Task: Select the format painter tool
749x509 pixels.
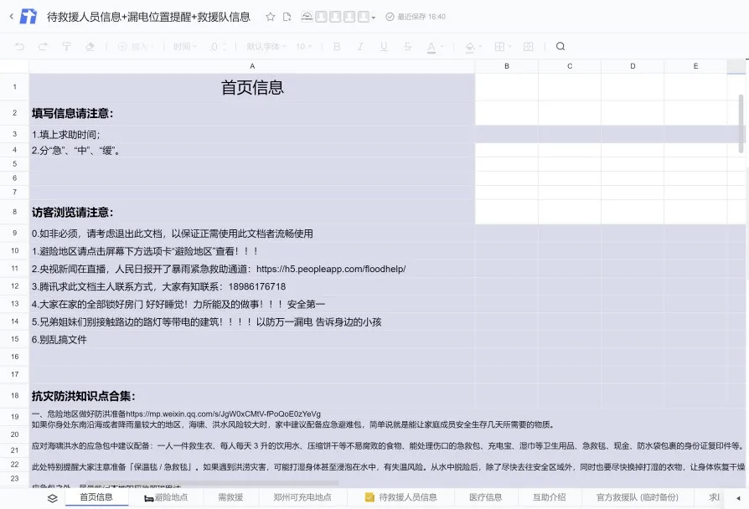Action: pyautogui.click(x=66, y=46)
